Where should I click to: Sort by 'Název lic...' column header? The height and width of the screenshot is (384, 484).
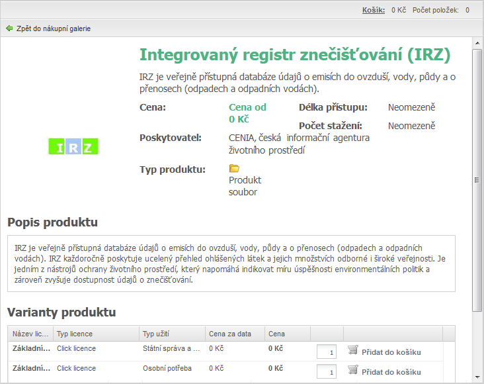(x=30, y=334)
